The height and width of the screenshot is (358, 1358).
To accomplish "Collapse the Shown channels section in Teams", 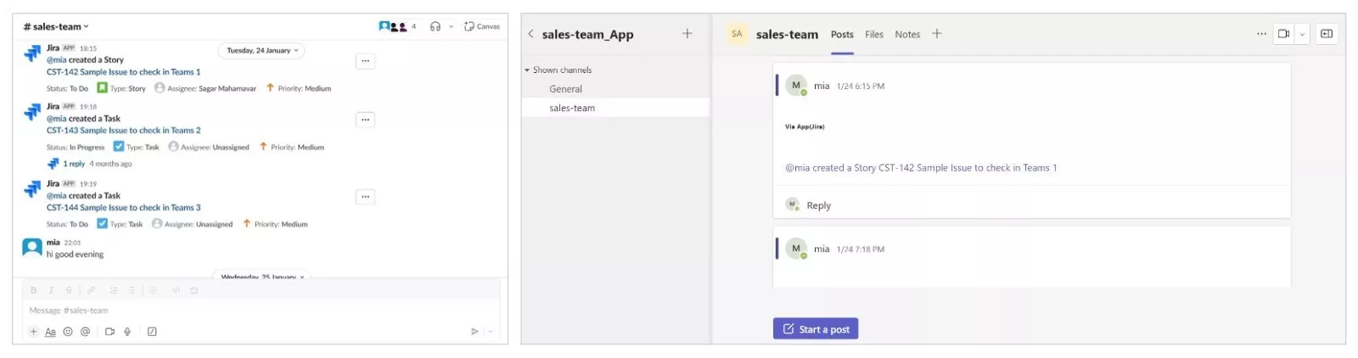I will point(526,70).
